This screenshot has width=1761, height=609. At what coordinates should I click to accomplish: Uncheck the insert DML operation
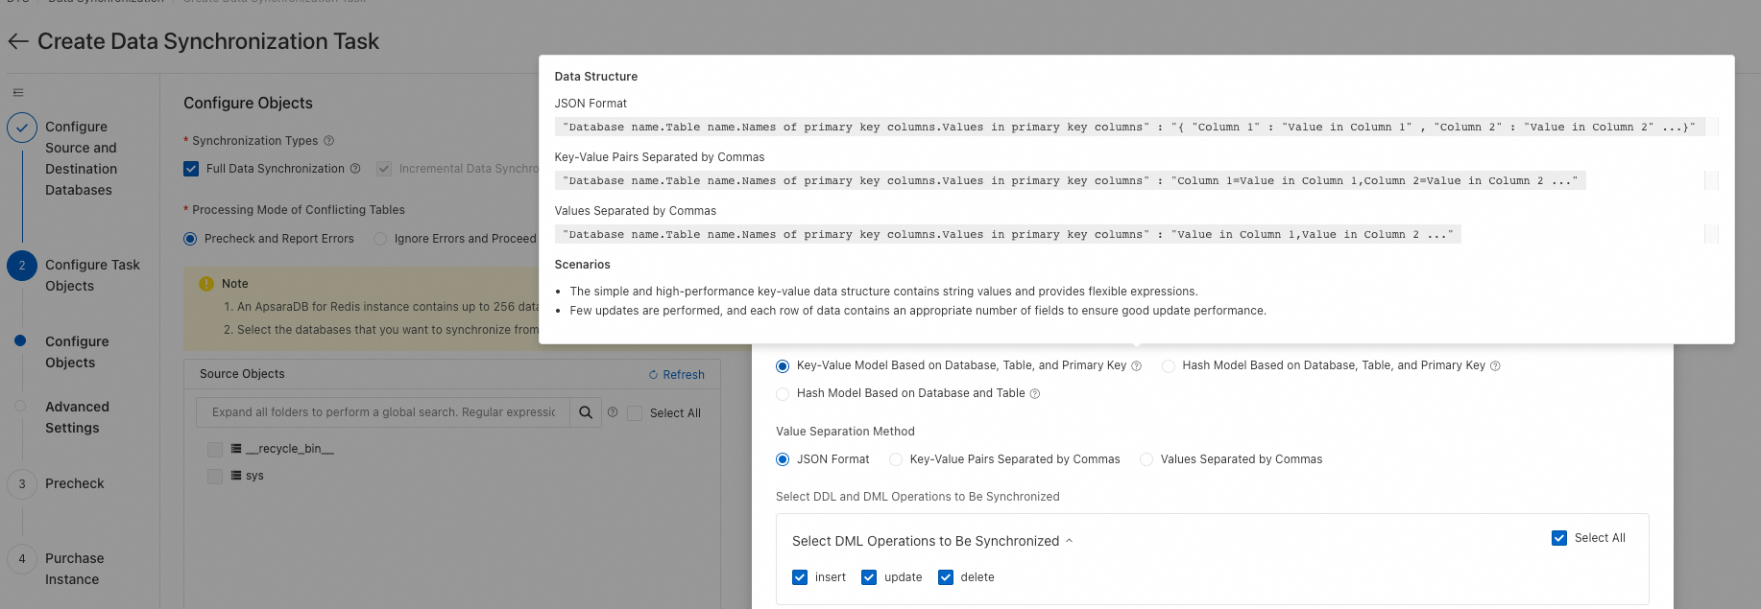[800, 577]
